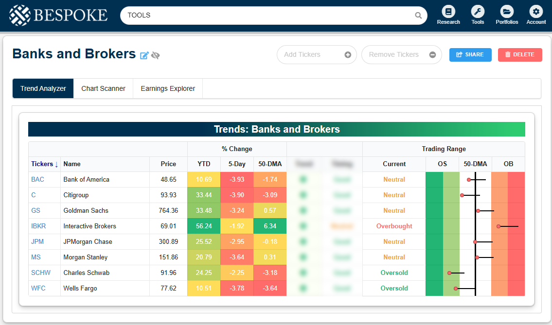Screen dimensions: 552x325
Task: Edit the Banks and Brokers portfolio name
Action: point(144,55)
